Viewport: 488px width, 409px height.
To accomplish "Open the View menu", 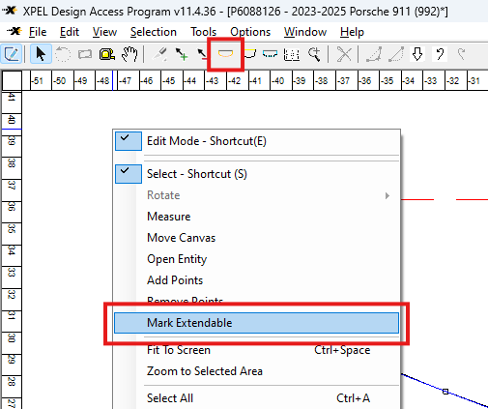I will (x=104, y=32).
